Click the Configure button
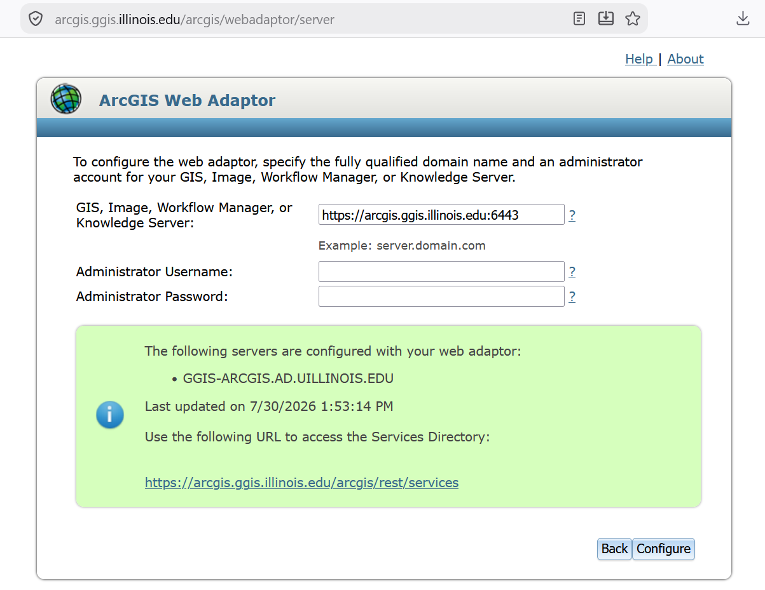The height and width of the screenshot is (590, 765). point(663,549)
